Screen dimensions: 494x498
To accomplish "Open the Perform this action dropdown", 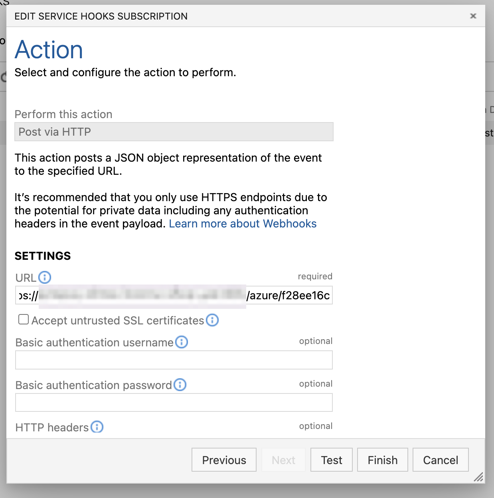I will coord(174,132).
